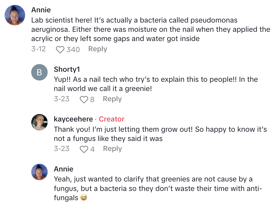Click the red Creator badge label
The height and width of the screenshot is (204, 275).
pyautogui.click(x=111, y=119)
